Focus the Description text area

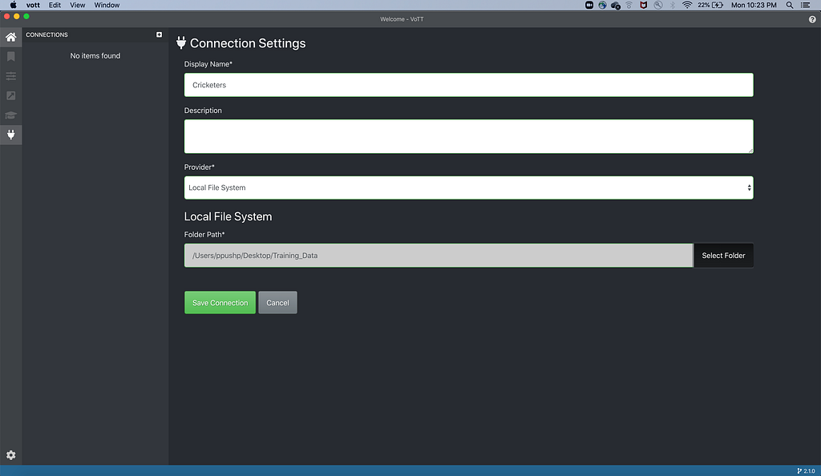[468, 136]
